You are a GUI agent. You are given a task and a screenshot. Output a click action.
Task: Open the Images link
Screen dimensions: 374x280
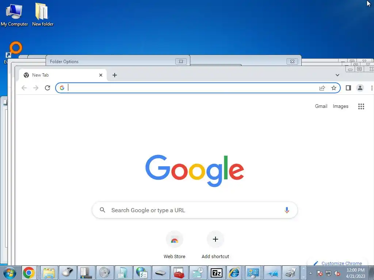[340, 106]
